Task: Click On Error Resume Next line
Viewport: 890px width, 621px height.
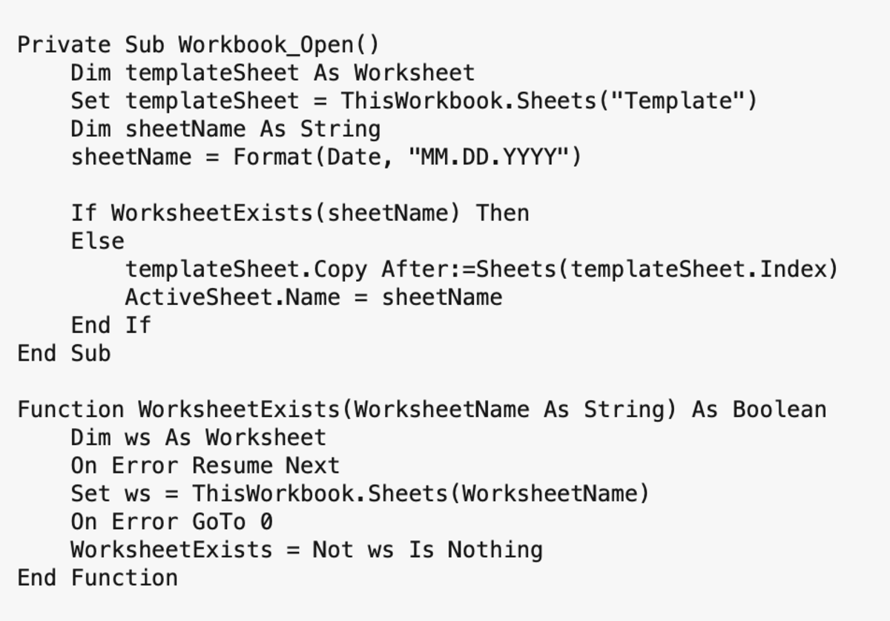Action: click(205, 465)
